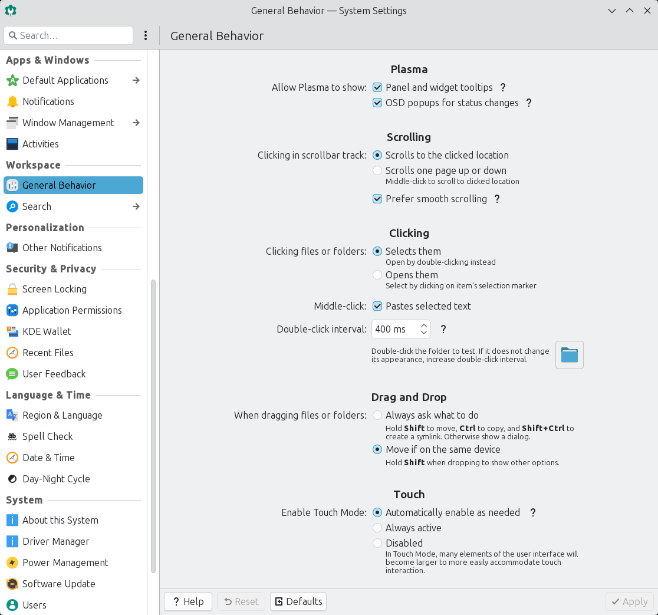Click the Help button
Viewport: 658px width, 615px height.
point(188,601)
